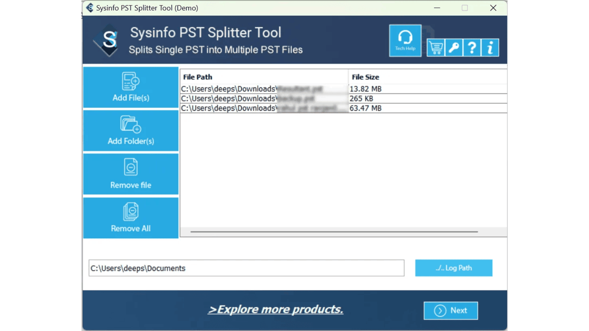
Task: Click the Log Path browse button
Action: [x=454, y=268]
